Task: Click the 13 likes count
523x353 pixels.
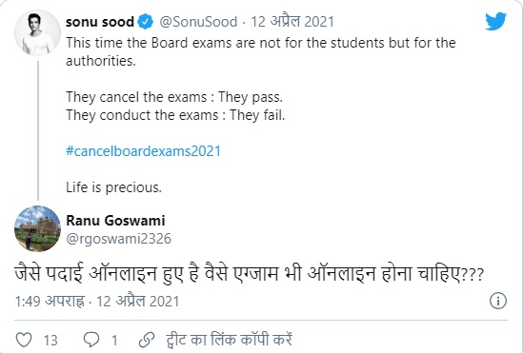Action: (x=50, y=341)
